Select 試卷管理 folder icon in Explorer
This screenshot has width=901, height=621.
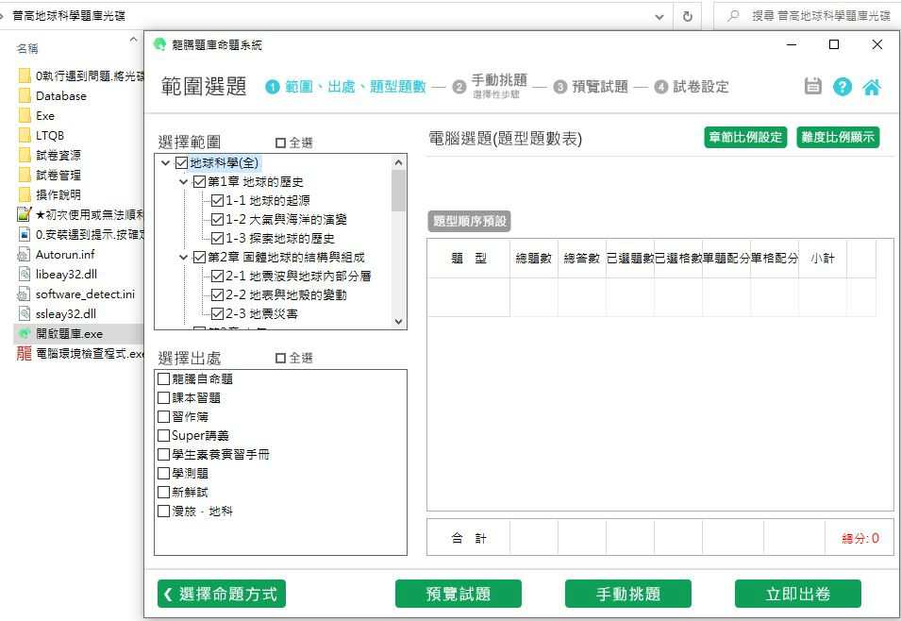(25, 175)
